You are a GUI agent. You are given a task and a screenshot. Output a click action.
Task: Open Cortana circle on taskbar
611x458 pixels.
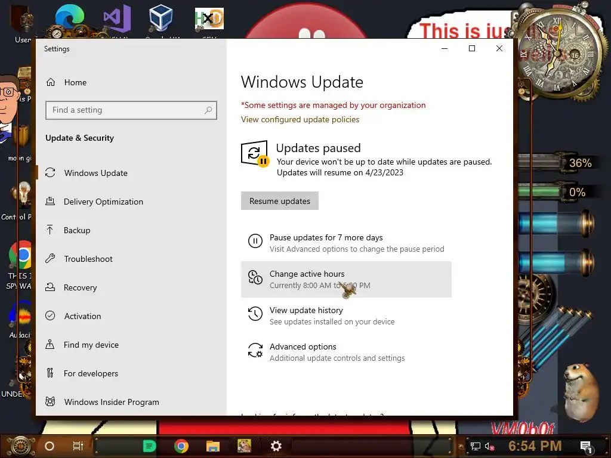(x=50, y=446)
